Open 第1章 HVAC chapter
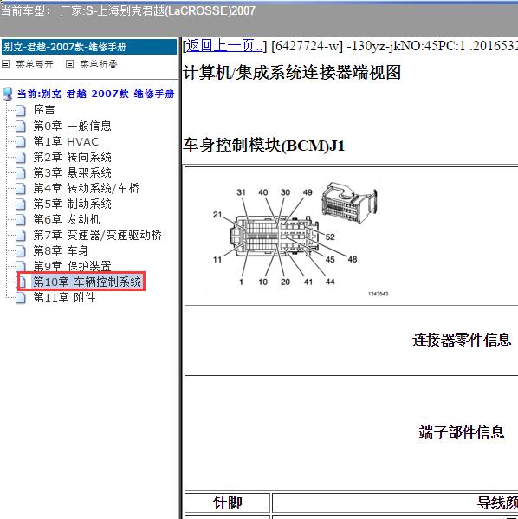 pos(66,141)
